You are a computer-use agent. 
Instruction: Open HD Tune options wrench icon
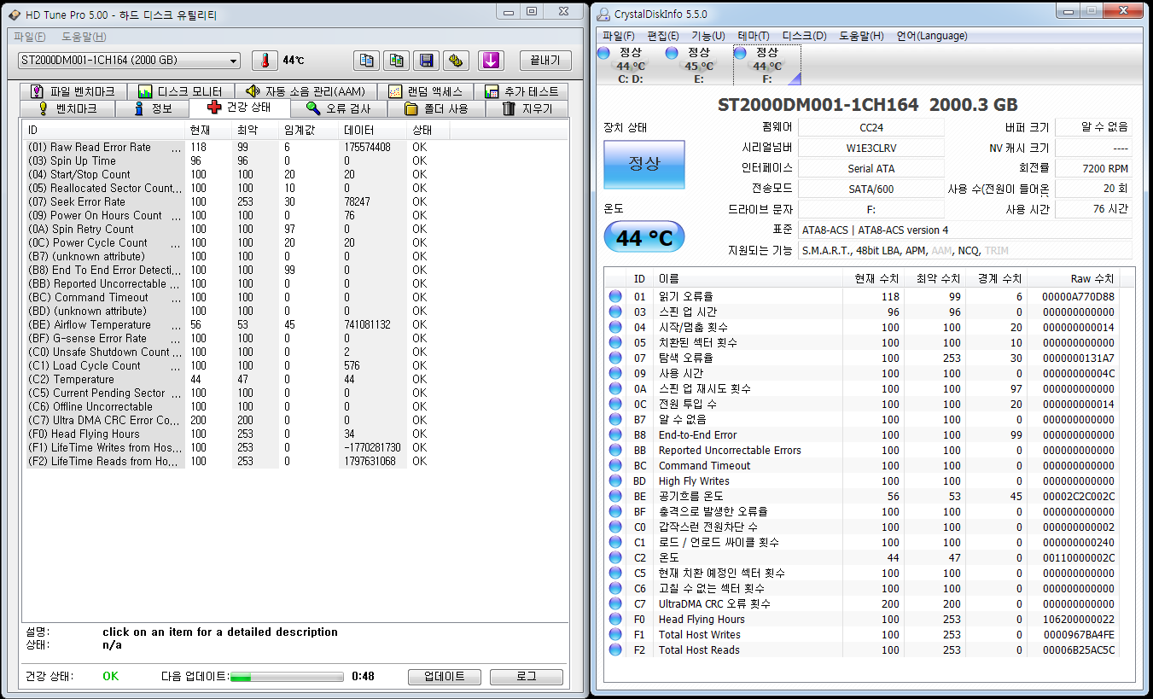click(456, 61)
